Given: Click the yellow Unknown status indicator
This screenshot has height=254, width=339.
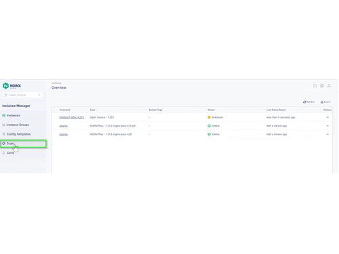Looking at the screenshot, I should click(x=209, y=117).
